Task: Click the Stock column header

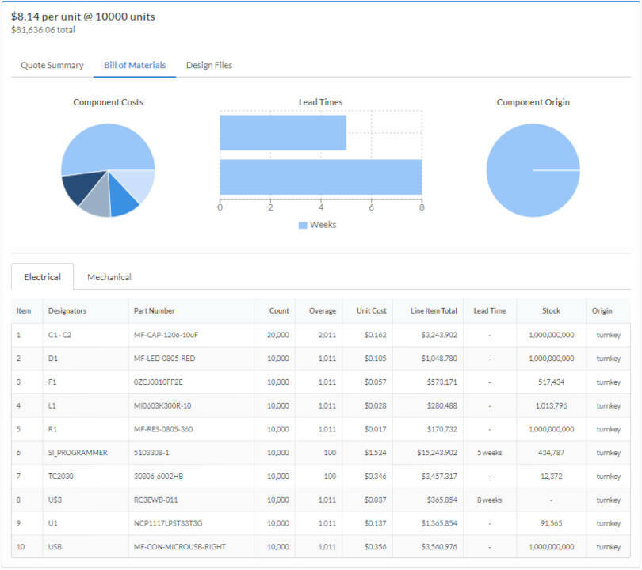Action: pyautogui.click(x=551, y=311)
